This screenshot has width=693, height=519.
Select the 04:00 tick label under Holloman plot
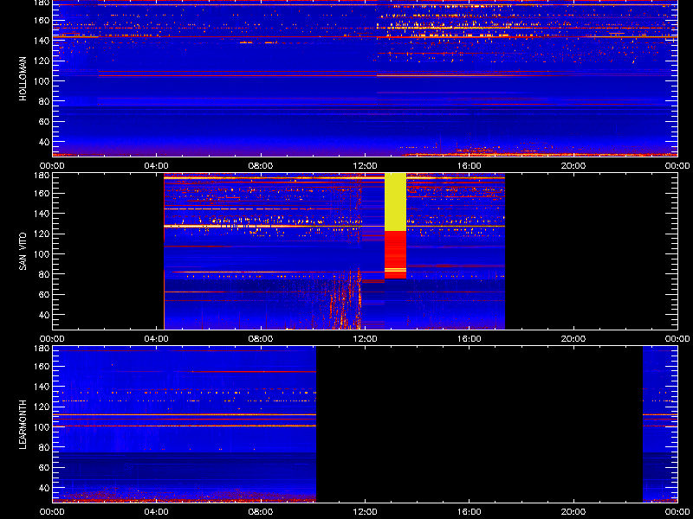157,166
